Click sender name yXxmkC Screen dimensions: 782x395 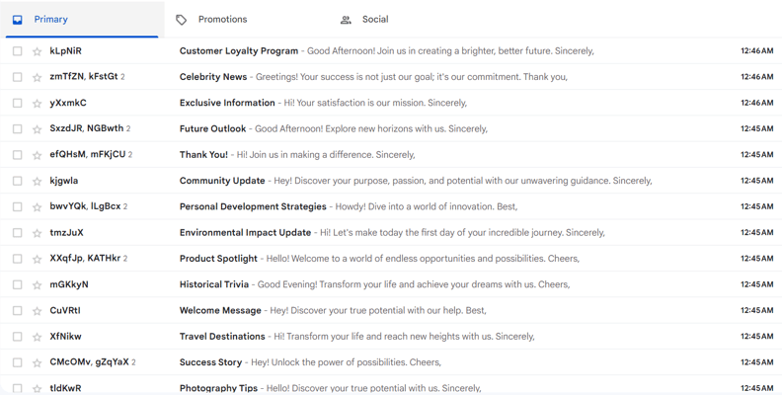point(68,103)
